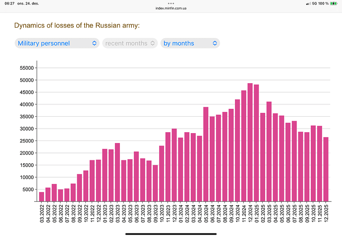Image resolution: width=342 pixels, height=237 pixels.
Task: Tap the 5G network indicator
Action: click(314, 3)
